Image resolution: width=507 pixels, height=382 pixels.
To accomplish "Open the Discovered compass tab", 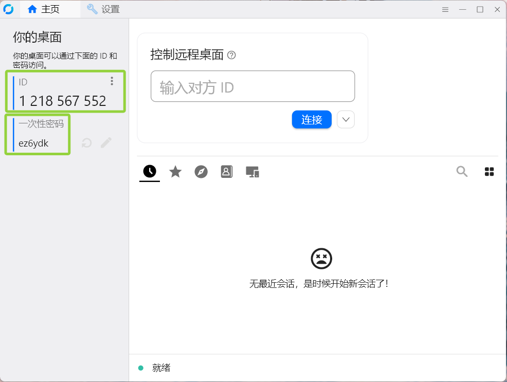I will tap(201, 172).
